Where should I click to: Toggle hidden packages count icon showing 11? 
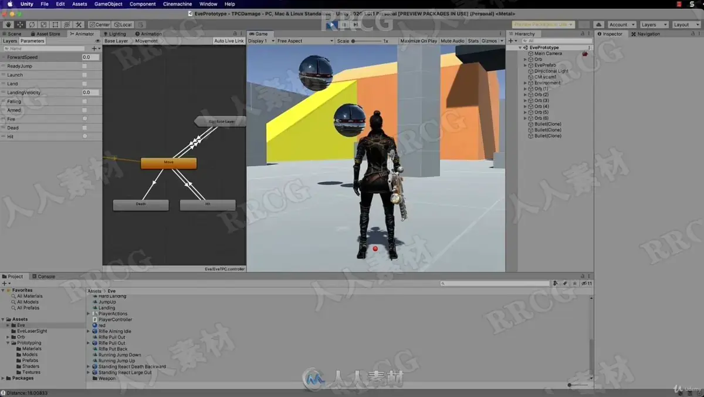click(x=587, y=283)
